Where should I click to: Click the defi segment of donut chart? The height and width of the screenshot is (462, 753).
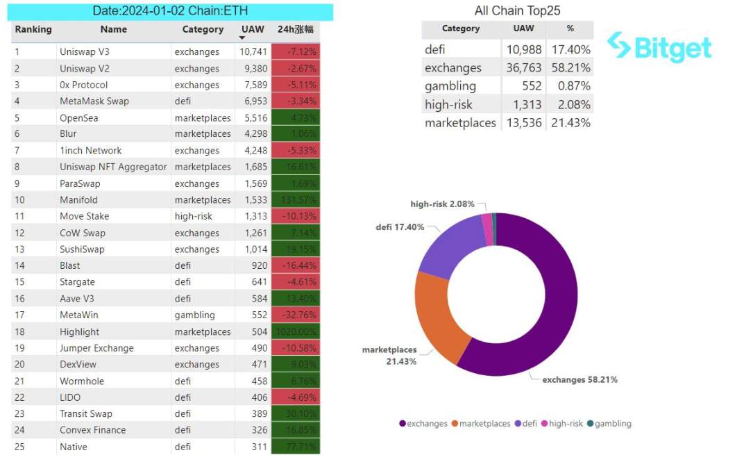point(451,245)
